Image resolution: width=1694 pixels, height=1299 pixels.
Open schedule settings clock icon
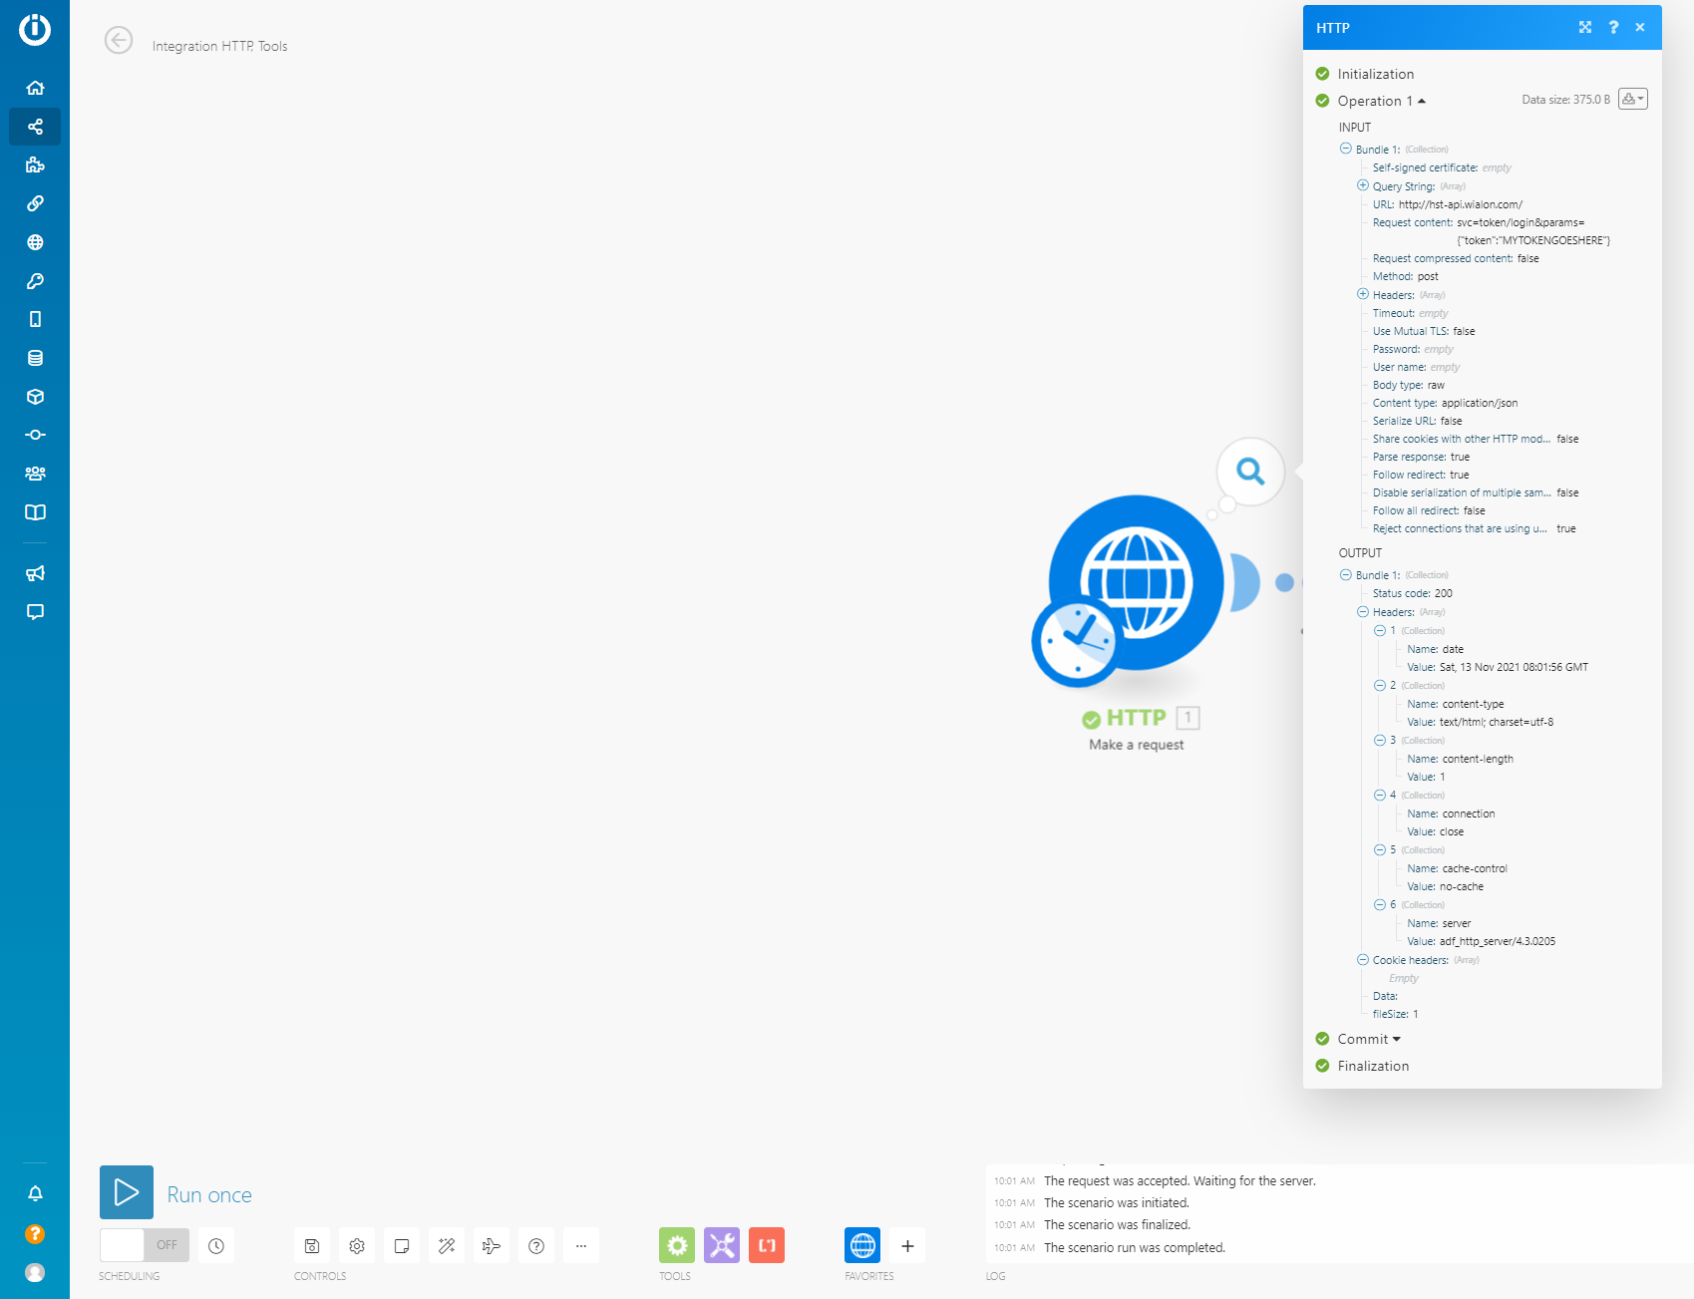pyautogui.click(x=216, y=1245)
